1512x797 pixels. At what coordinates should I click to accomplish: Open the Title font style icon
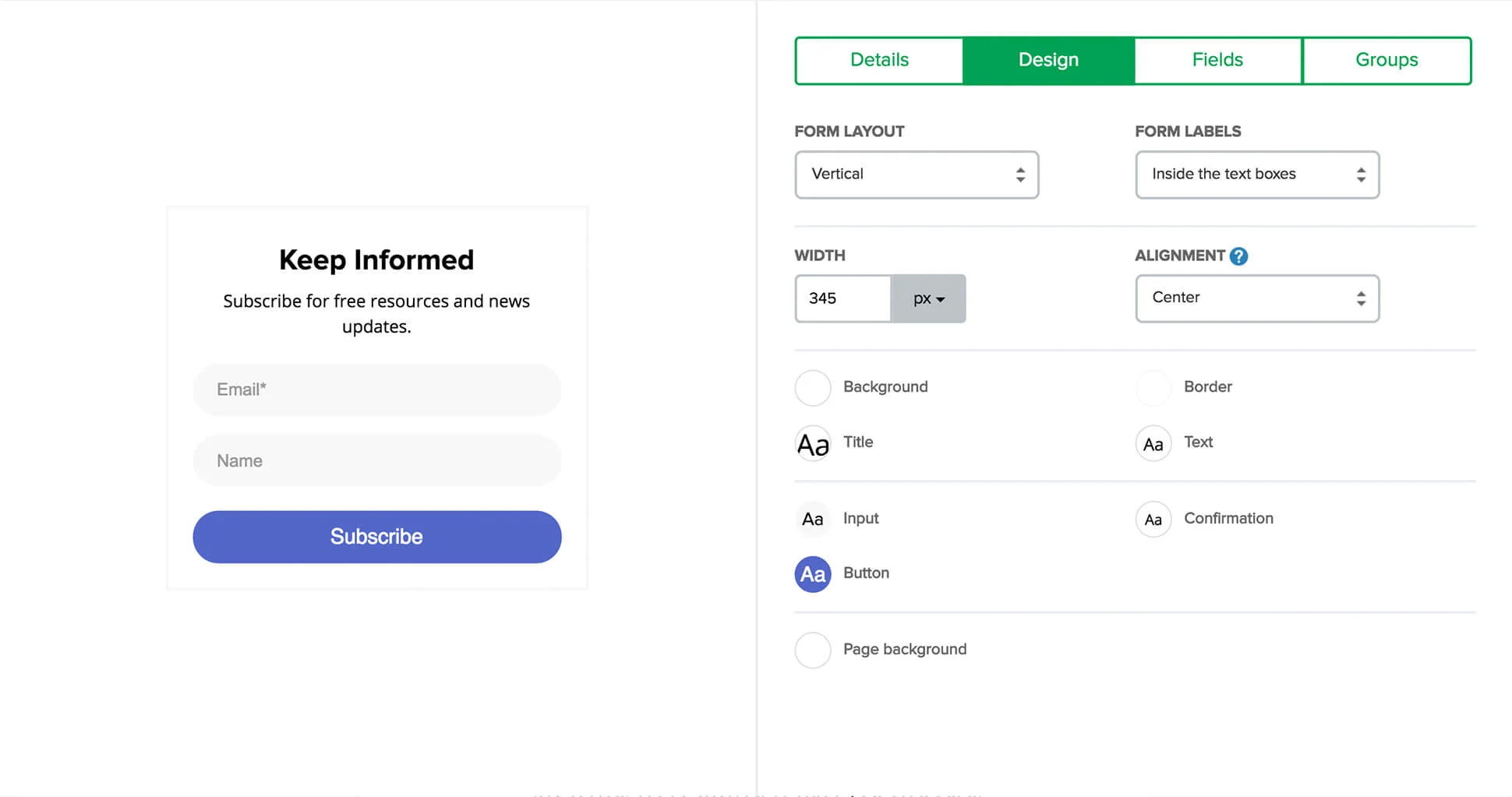(813, 443)
